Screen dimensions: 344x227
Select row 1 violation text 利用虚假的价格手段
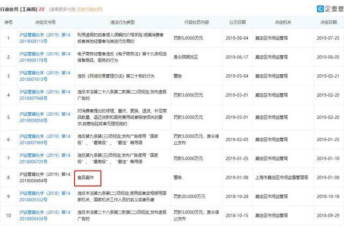120,38
